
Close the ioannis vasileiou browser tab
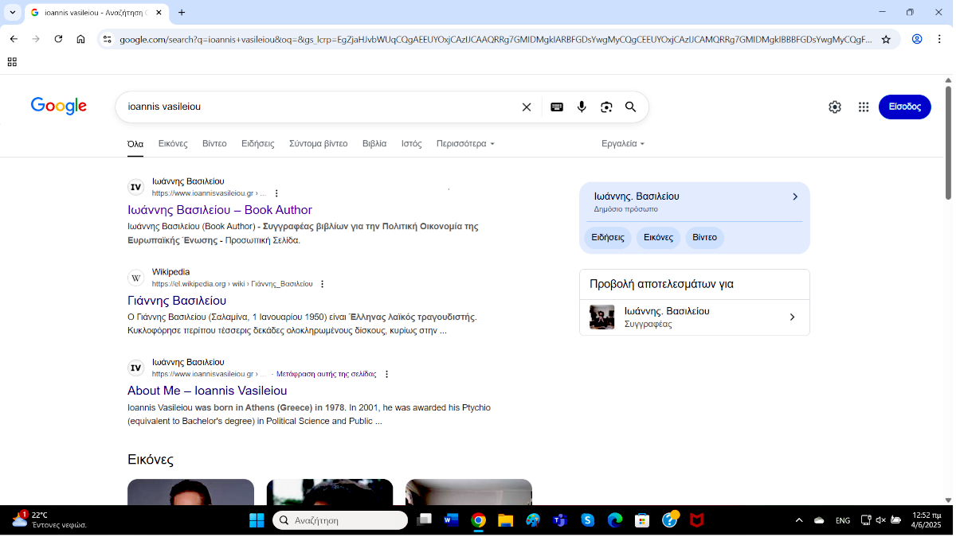pos(159,13)
